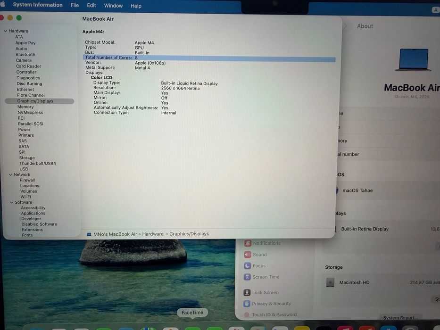440x330 pixels.
Task: Select Bluetooth in the sidebar
Action: 25,54
